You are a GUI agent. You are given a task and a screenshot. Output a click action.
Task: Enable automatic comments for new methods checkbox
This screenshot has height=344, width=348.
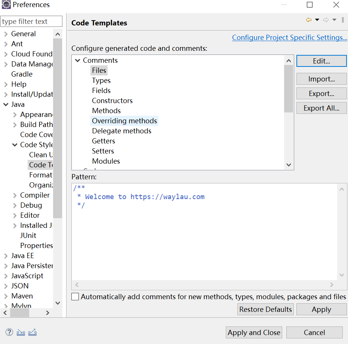(75, 297)
